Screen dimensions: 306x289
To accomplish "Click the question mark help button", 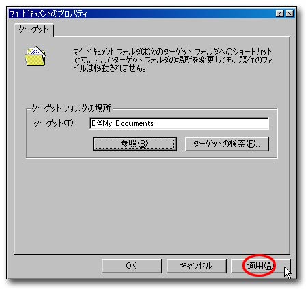I will tap(280, 14).
